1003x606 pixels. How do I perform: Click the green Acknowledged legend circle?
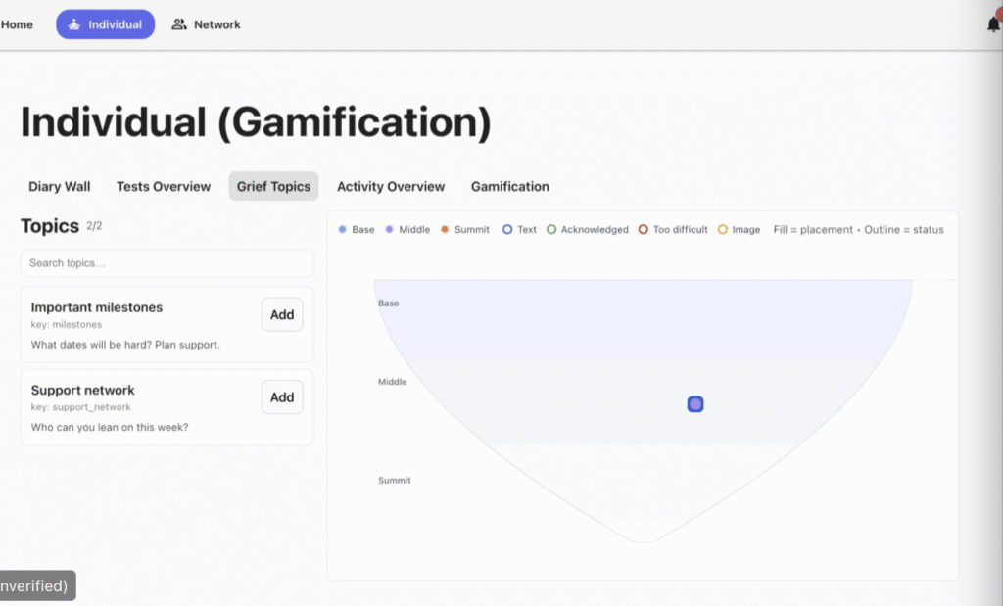[x=551, y=230]
